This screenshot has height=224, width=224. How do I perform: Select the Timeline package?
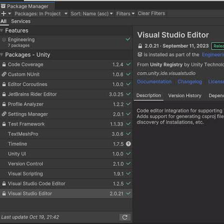tap(66, 144)
